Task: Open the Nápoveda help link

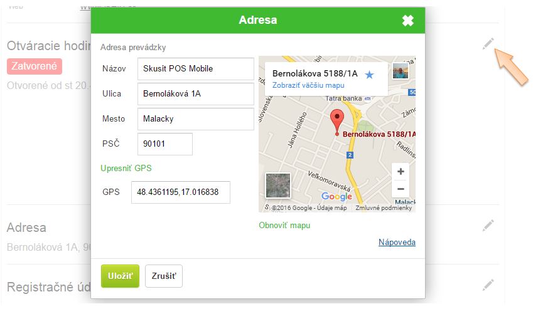Action: coord(397,243)
